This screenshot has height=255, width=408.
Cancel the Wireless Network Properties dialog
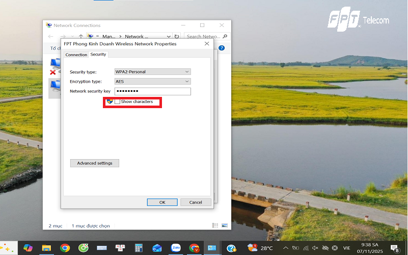coord(196,202)
